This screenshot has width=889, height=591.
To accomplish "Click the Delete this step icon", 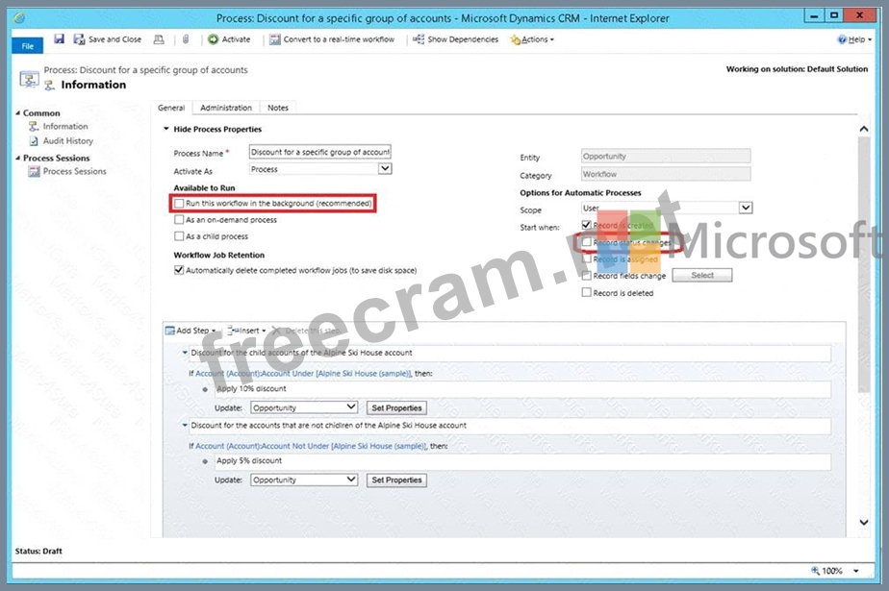I will click(277, 331).
